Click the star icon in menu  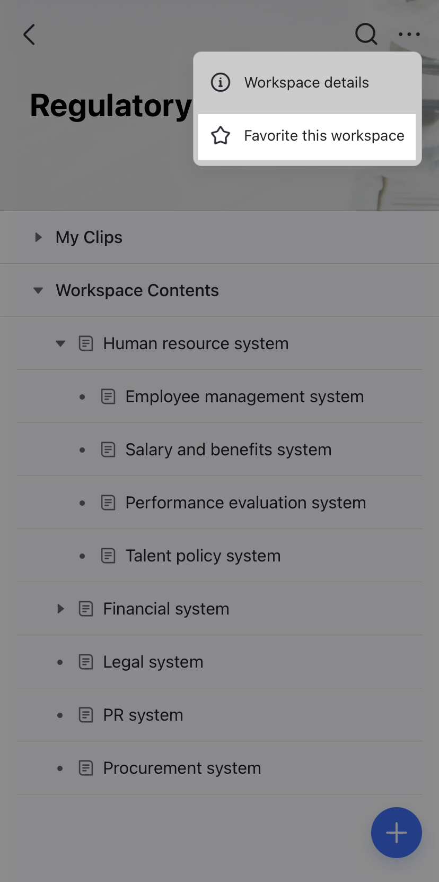pos(221,136)
